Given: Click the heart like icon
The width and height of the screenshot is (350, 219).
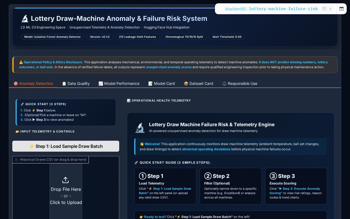Looking at the screenshot, I should [324, 9].
